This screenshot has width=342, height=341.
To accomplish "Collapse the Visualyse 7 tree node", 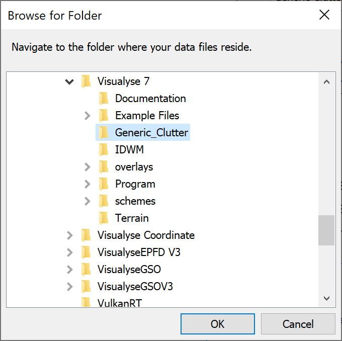I will [69, 82].
